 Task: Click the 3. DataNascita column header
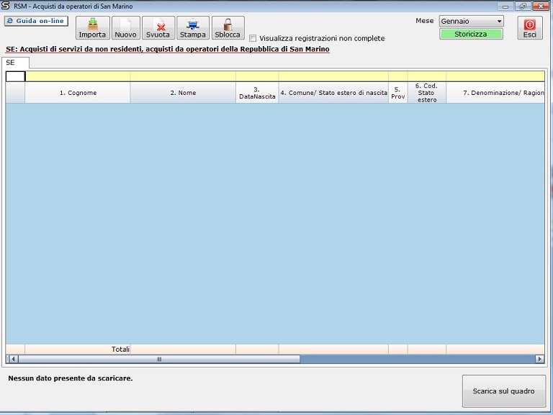(257, 93)
